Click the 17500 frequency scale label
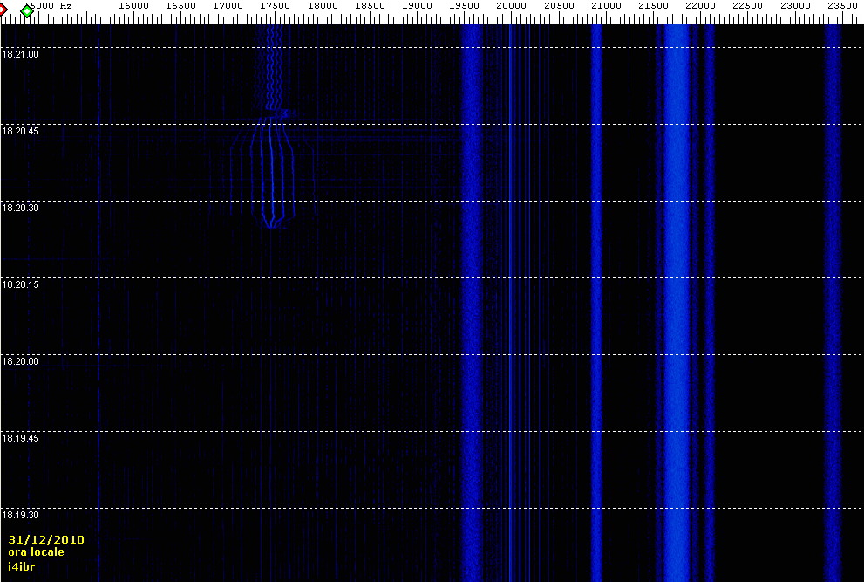Image resolution: width=864 pixels, height=582 pixels. tap(276, 5)
